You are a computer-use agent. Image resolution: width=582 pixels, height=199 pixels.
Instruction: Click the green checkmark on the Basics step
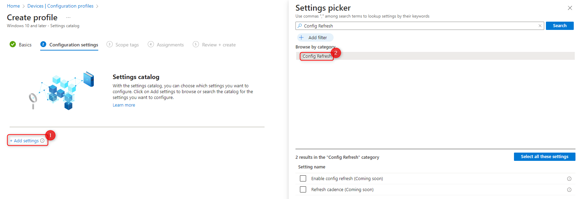pyautogui.click(x=12, y=44)
